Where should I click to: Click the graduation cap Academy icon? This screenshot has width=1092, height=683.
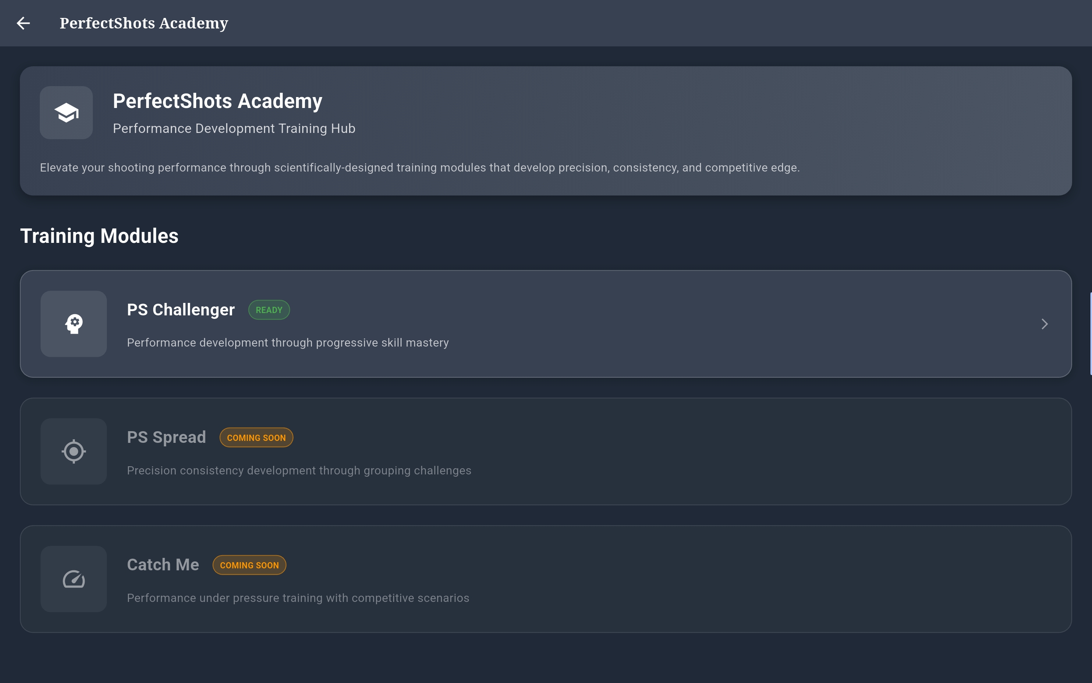click(x=66, y=113)
